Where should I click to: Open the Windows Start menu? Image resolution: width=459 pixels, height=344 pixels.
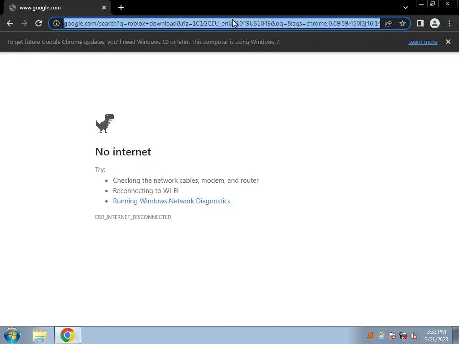[x=12, y=335]
